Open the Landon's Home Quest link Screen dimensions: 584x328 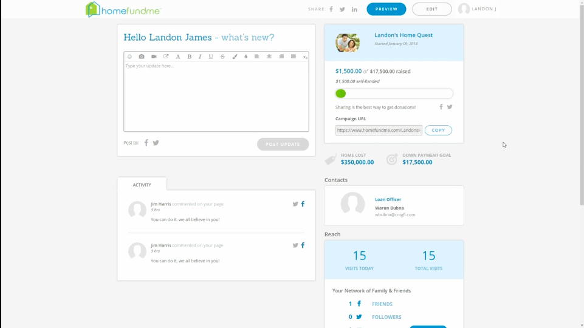(404, 35)
